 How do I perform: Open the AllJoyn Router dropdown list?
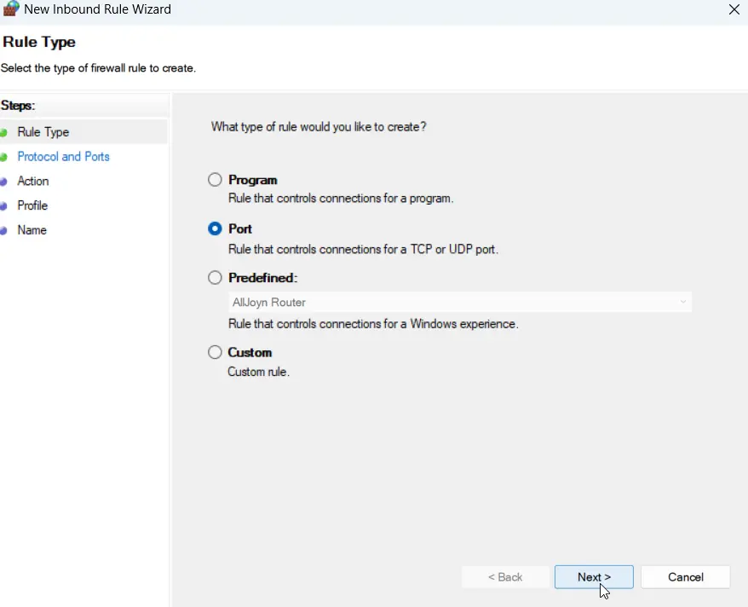coord(460,302)
